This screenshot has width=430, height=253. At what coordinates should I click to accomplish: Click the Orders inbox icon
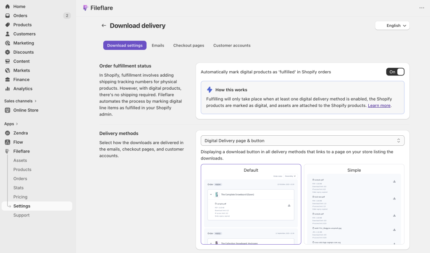pyautogui.click(x=8, y=15)
